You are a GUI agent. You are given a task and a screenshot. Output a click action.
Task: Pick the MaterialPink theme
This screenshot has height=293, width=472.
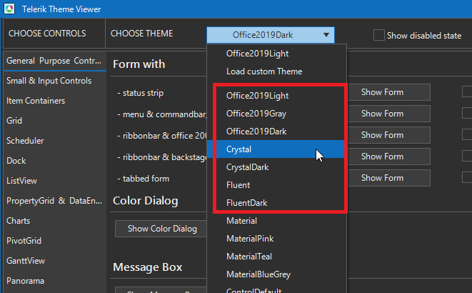coord(250,239)
